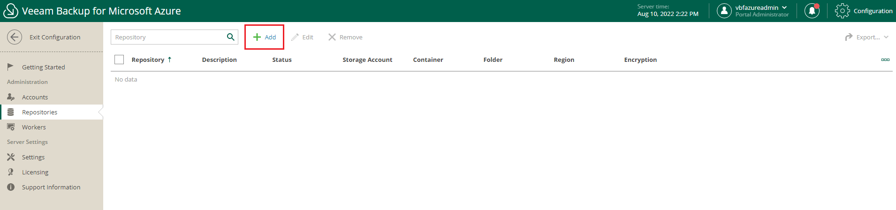This screenshot has height=210, width=896.
Task: Sort by Region column header
Action: tap(564, 60)
